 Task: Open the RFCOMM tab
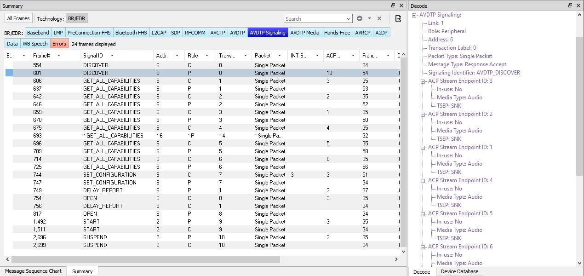(x=195, y=33)
